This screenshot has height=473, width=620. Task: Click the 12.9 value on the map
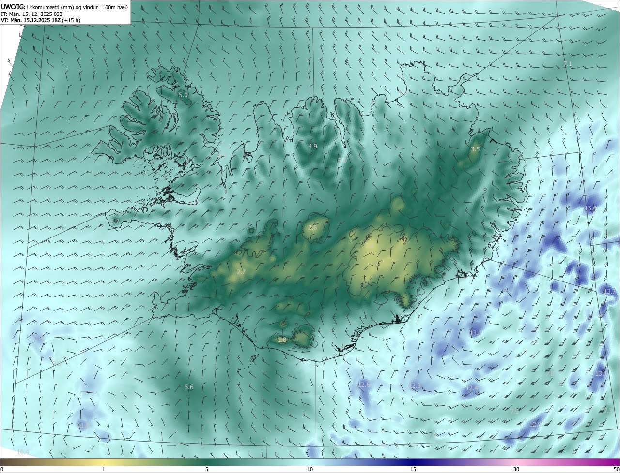535,424
